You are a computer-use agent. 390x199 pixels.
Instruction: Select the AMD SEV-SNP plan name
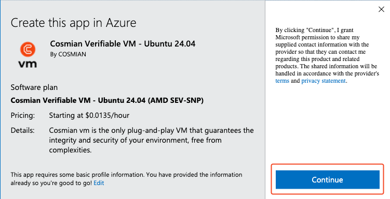click(x=107, y=100)
